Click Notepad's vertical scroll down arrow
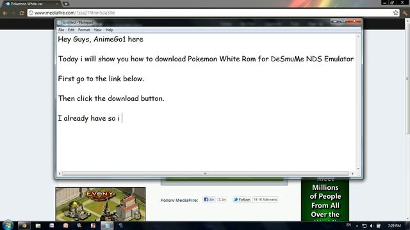 pos(358,169)
